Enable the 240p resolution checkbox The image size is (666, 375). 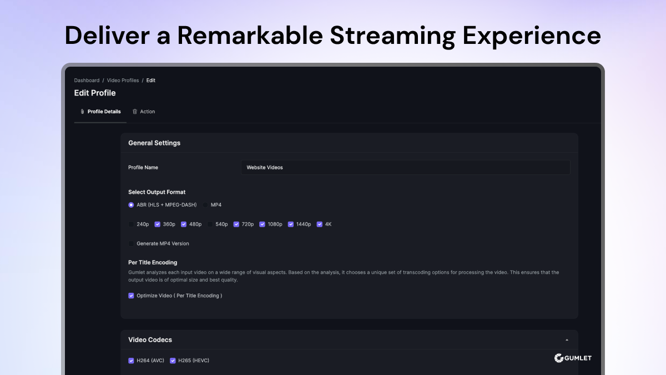pyautogui.click(x=132, y=224)
